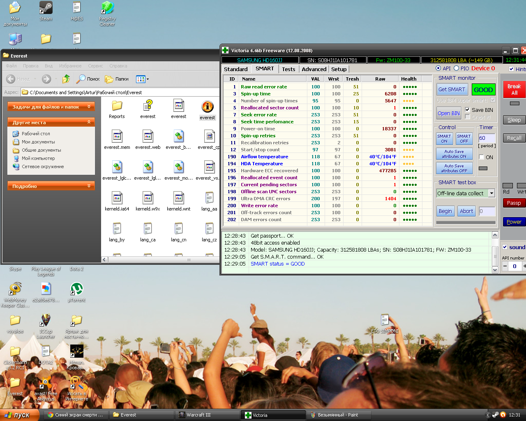Launch the µTorrent desktop icon
This screenshot has height=421, width=526.
76,289
